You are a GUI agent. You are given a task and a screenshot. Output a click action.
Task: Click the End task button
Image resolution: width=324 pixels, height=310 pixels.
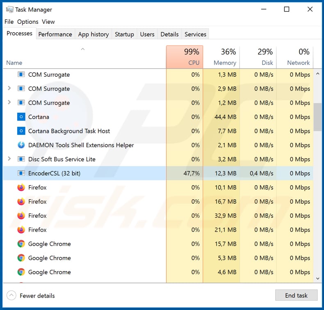point(296,295)
